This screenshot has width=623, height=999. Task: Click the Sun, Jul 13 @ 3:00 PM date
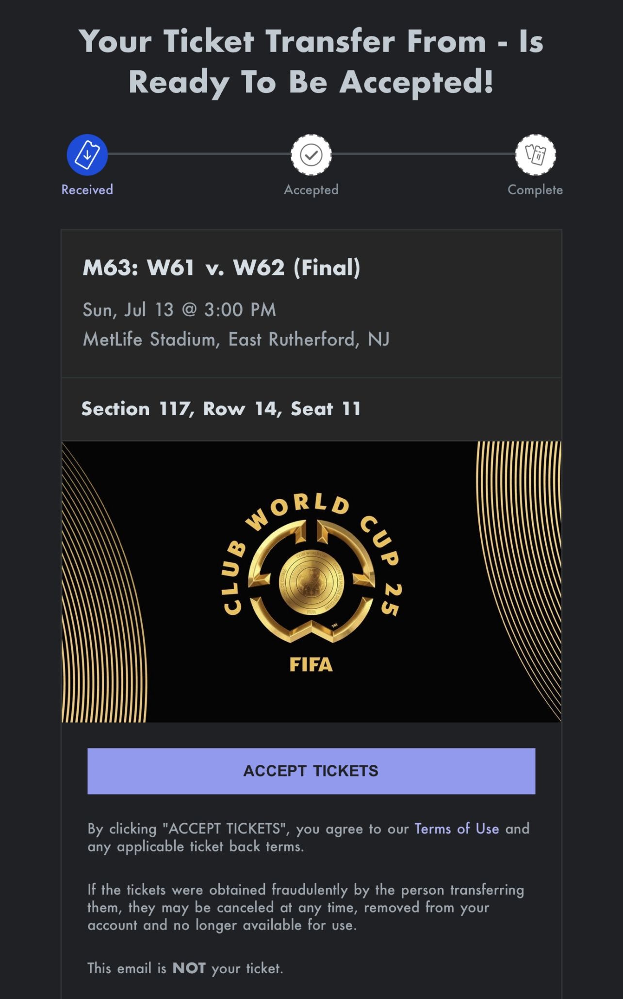[179, 310]
